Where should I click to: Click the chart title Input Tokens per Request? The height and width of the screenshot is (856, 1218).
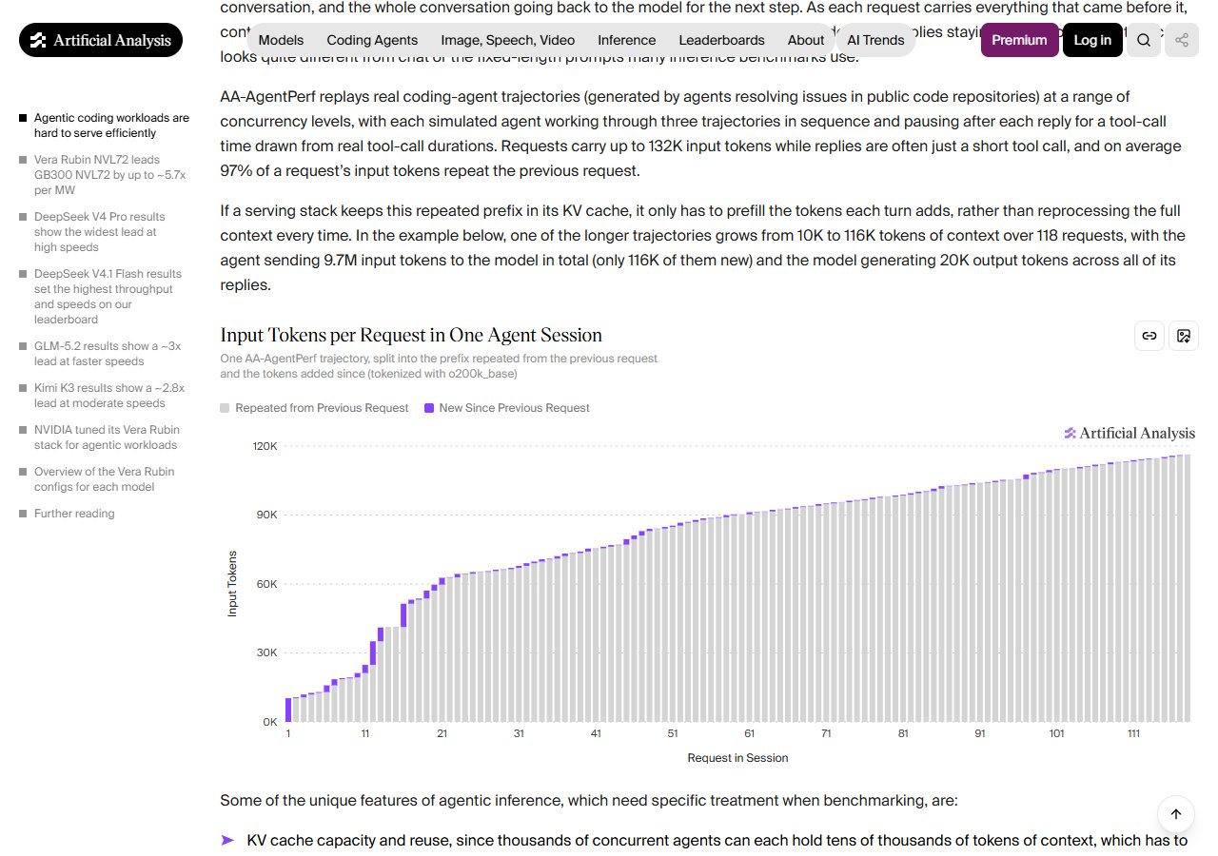[411, 335]
